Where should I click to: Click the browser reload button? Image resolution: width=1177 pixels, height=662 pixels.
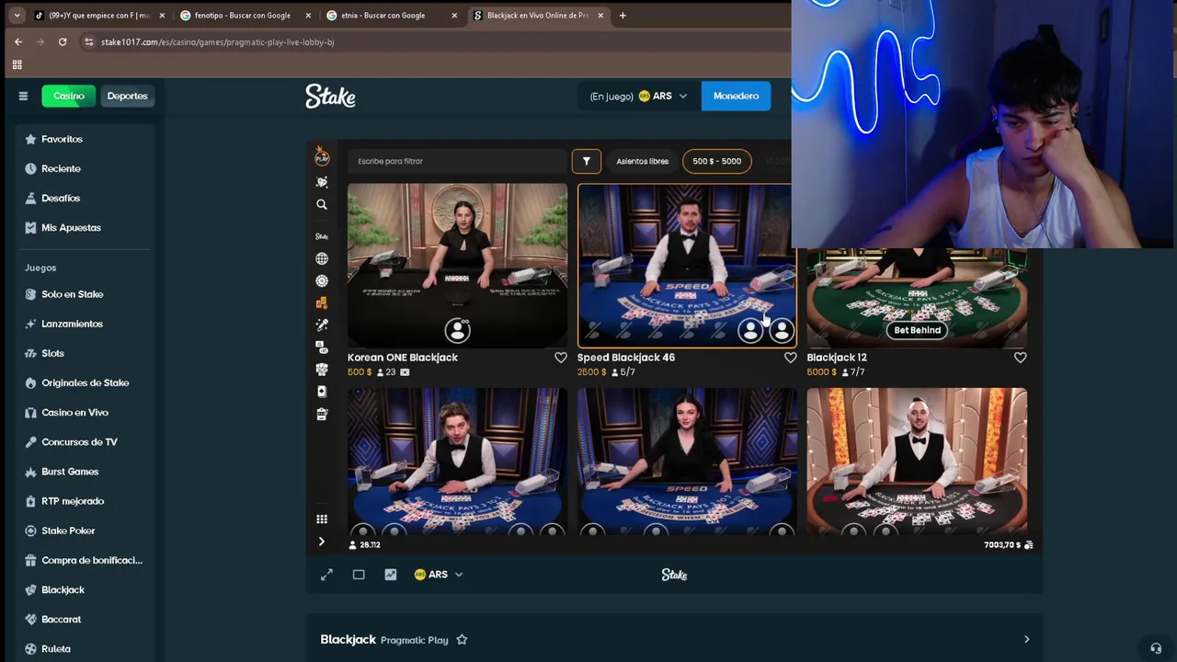point(63,41)
